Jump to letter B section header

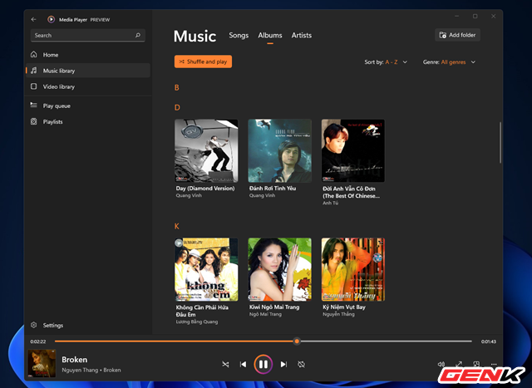pos(177,87)
